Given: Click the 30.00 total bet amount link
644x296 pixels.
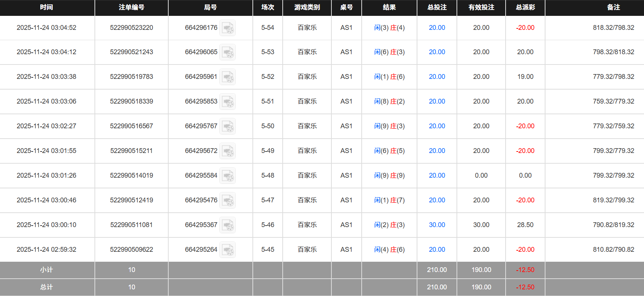Looking at the screenshot, I should coord(437,225).
